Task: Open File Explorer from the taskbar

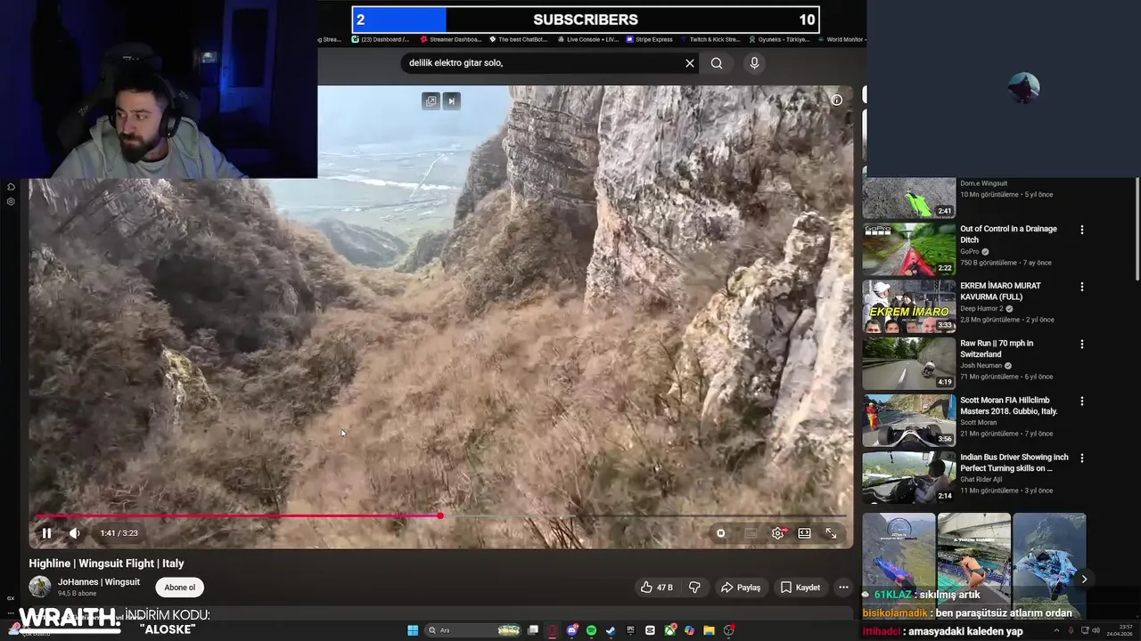Action: tap(709, 630)
